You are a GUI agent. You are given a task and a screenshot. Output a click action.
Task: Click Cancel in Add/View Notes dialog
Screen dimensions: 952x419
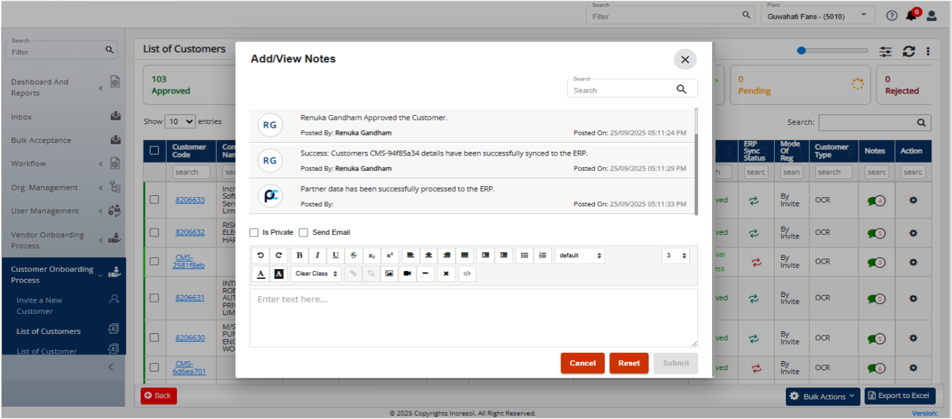tap(582, 363)
